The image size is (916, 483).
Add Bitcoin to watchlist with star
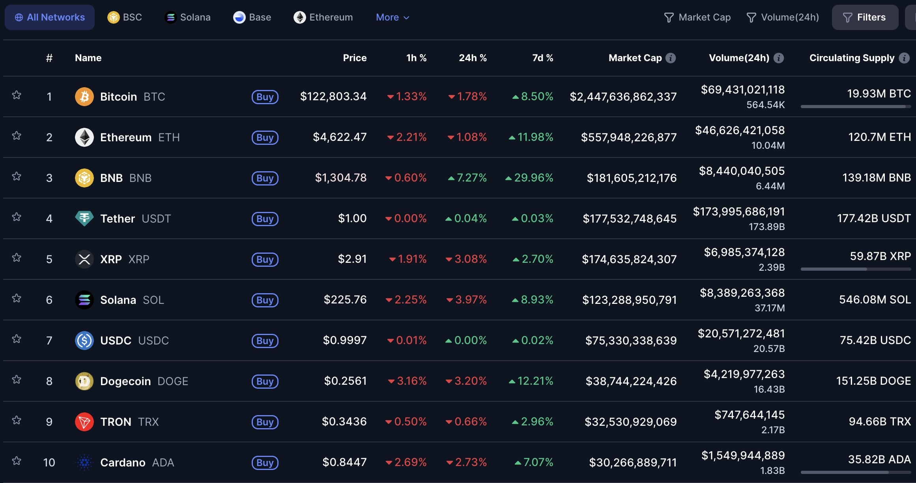[x=17, y=95]
